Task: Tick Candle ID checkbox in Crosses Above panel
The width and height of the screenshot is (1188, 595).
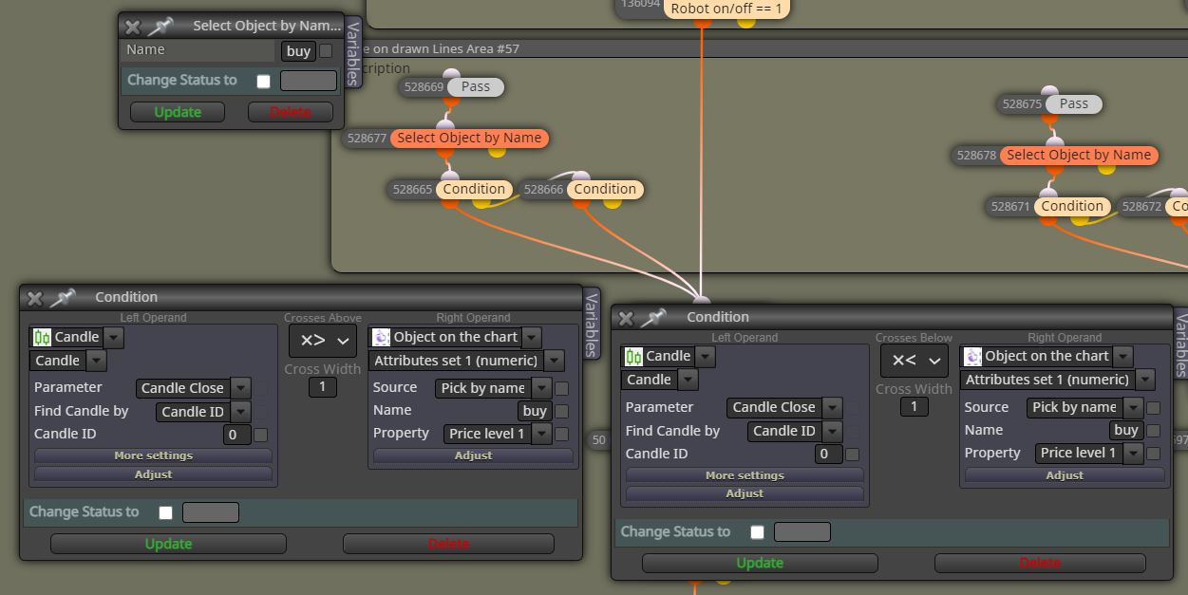Action: (260, 435)
